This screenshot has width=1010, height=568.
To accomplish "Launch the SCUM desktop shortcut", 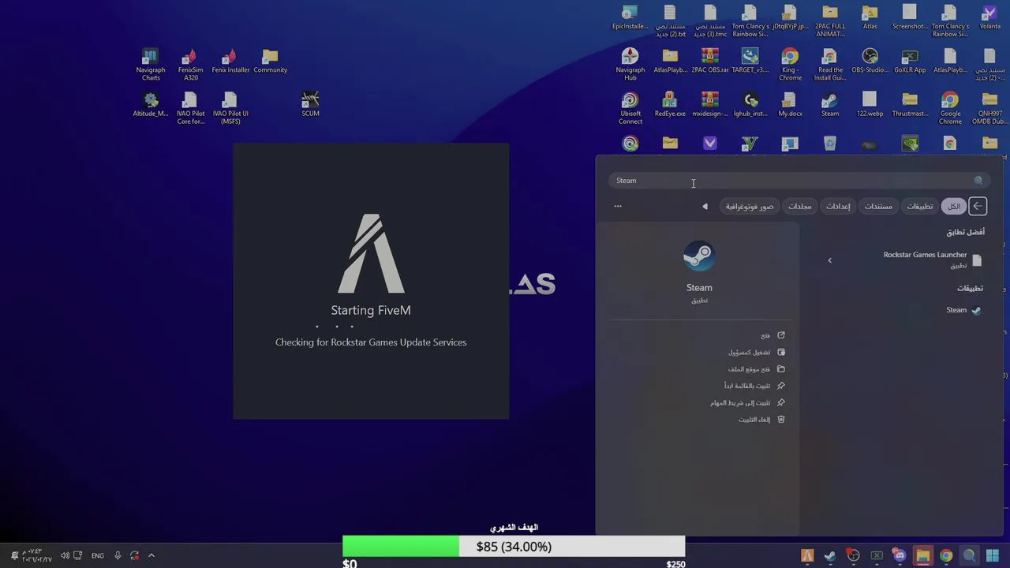I will pyautogui.click(x=310, y=105).
